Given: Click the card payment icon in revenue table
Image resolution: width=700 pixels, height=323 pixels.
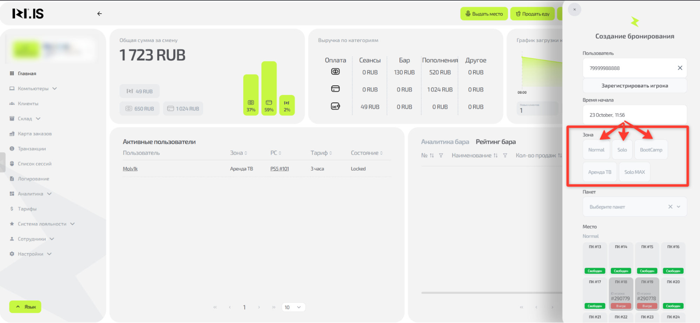Looking at the screenshot, I should point(335,89).
